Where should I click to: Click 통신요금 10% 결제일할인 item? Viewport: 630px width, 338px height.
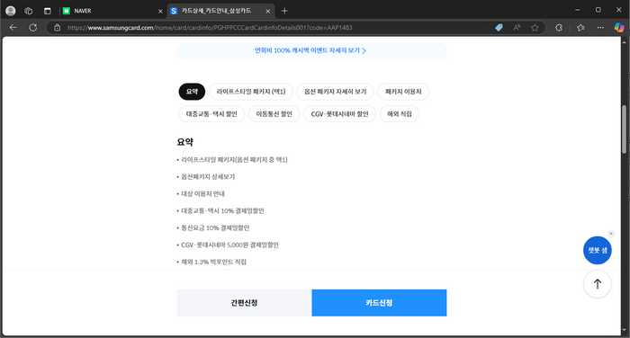[x=215, y=228]
